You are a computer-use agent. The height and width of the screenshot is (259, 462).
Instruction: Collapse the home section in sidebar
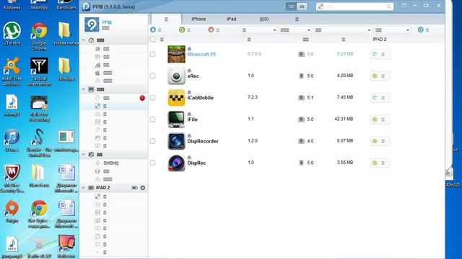pyautogui.click(x=84, y=40)
